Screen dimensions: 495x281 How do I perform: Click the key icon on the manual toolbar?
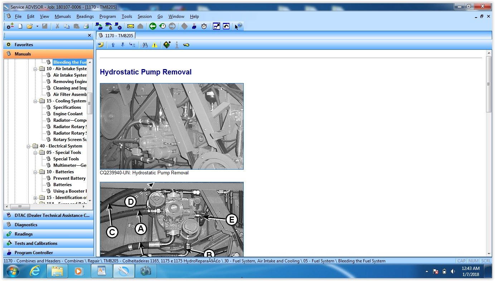coord(186,45)
